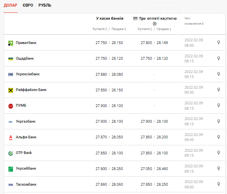Screen dimensions: 227x194
Task: Open the Таскомбанк link
Action: click(26, 184)
